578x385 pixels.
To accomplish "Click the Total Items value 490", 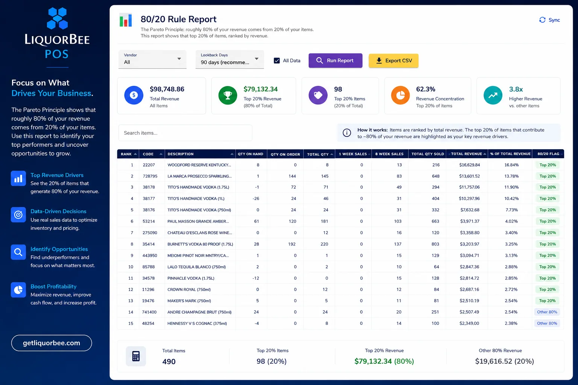I will 169,362.
